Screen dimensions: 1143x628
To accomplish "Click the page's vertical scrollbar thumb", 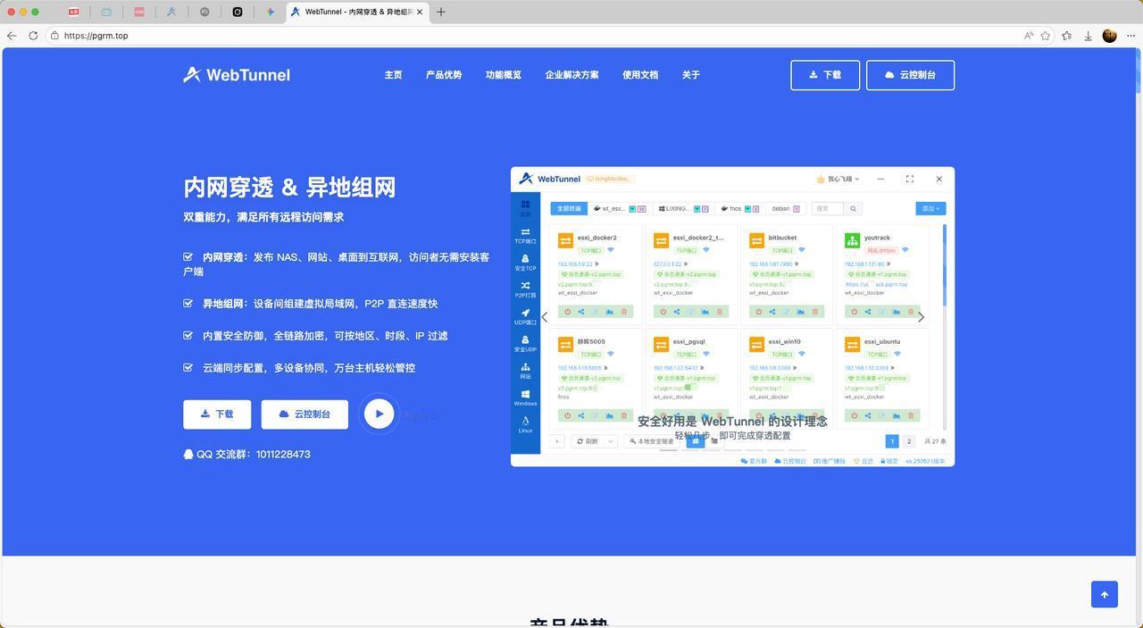I will (x=1139, y=71).
